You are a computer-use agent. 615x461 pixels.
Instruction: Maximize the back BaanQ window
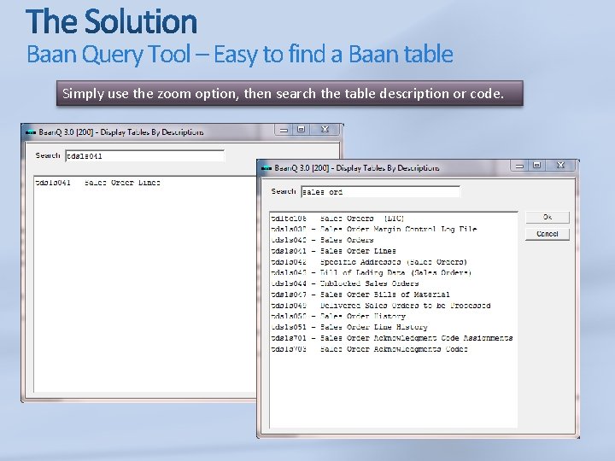click(302, 130)
